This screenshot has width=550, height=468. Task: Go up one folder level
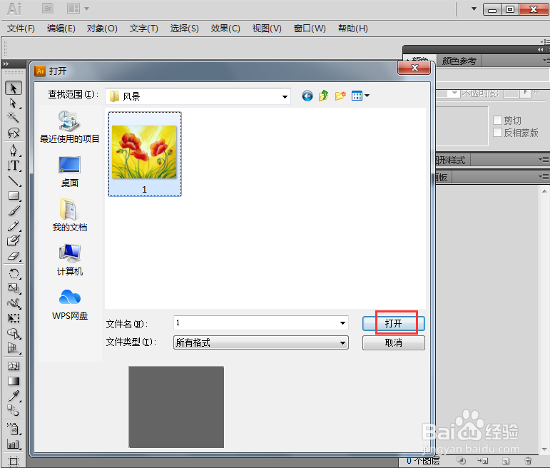pos(323,96)
